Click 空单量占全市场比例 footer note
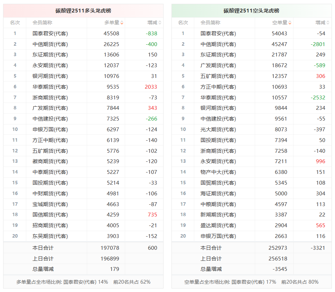Screen dimensions: 335x292 tap(251, 282)
